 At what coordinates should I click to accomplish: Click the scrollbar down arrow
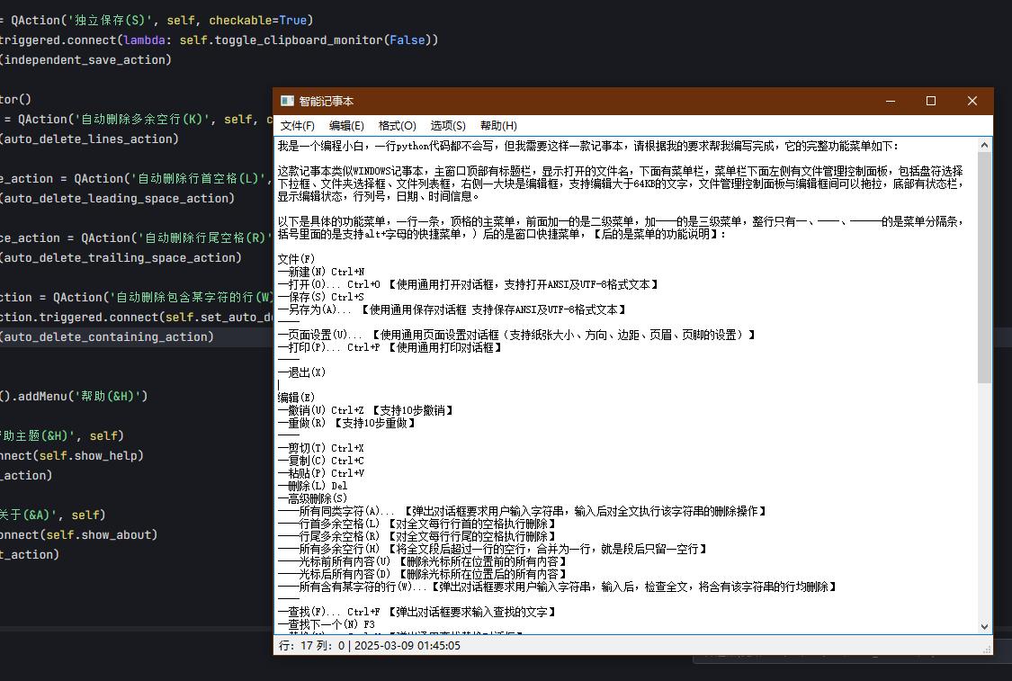click(x=982, y=626)
